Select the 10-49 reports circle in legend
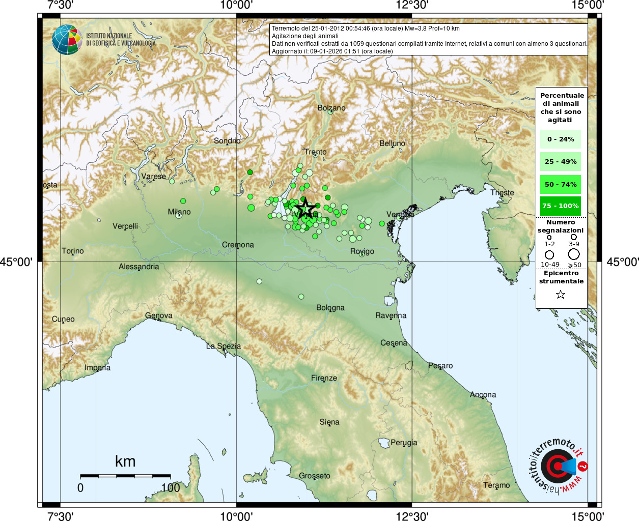 click(549, 254)
